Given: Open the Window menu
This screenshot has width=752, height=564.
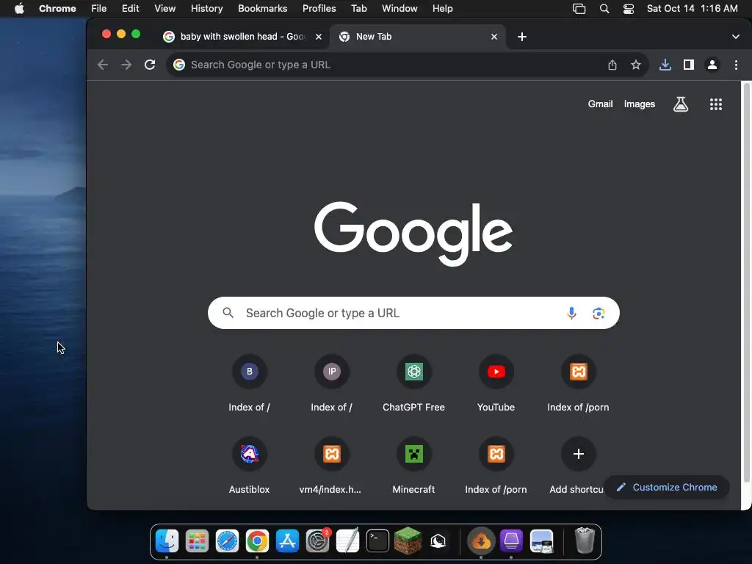Looking at the screenshot, I should tap(399, 9).
